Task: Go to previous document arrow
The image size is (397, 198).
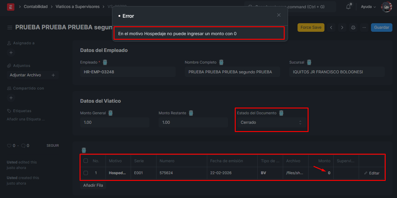Action: coord(331,28)
